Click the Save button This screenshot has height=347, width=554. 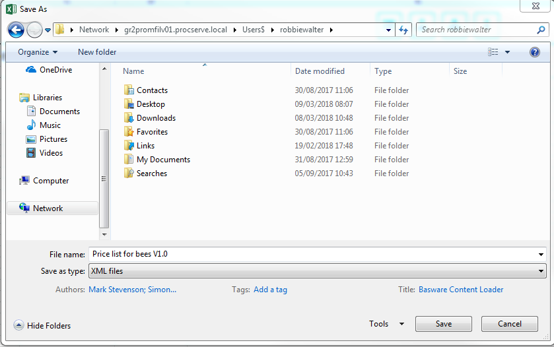(x=444, y=324)
